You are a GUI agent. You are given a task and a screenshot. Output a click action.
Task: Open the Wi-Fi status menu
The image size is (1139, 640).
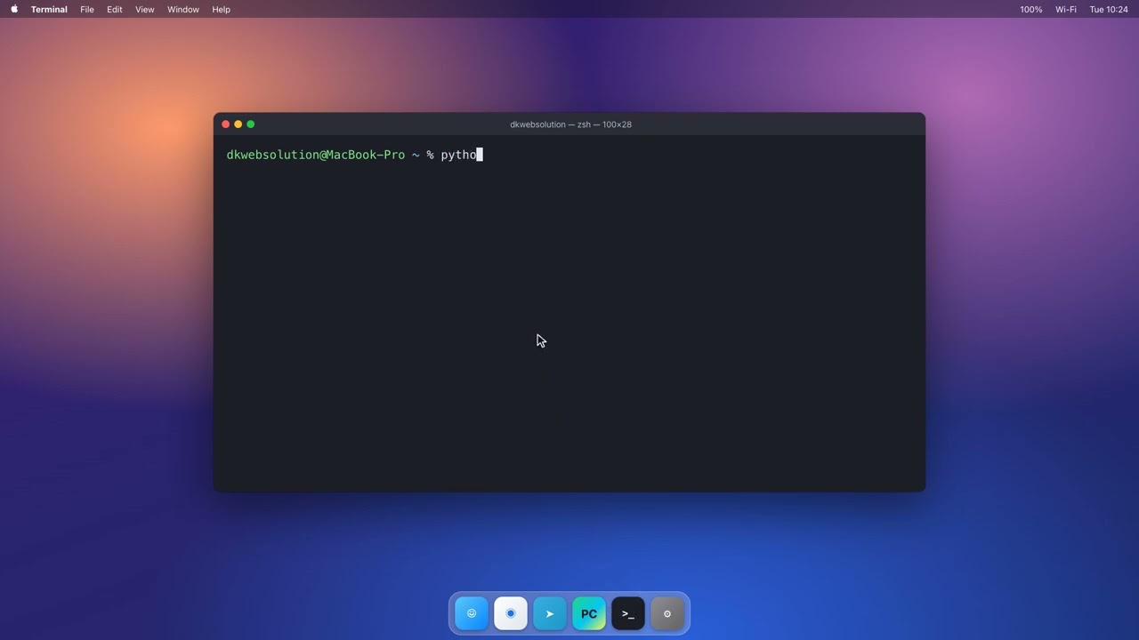1066,9
